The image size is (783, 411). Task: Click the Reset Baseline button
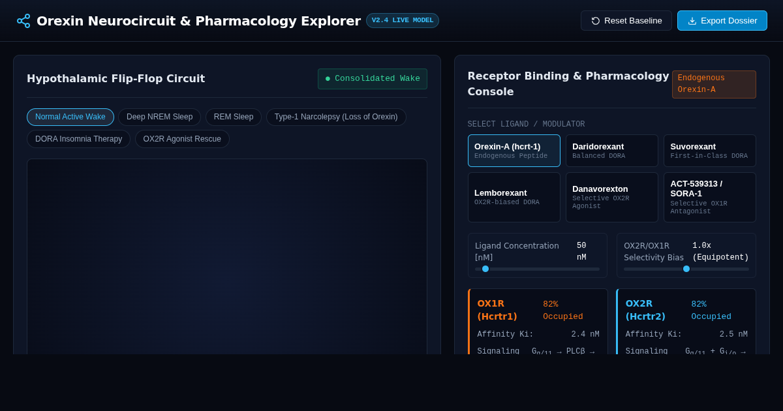pyautogui.click(x=626, y=21)
